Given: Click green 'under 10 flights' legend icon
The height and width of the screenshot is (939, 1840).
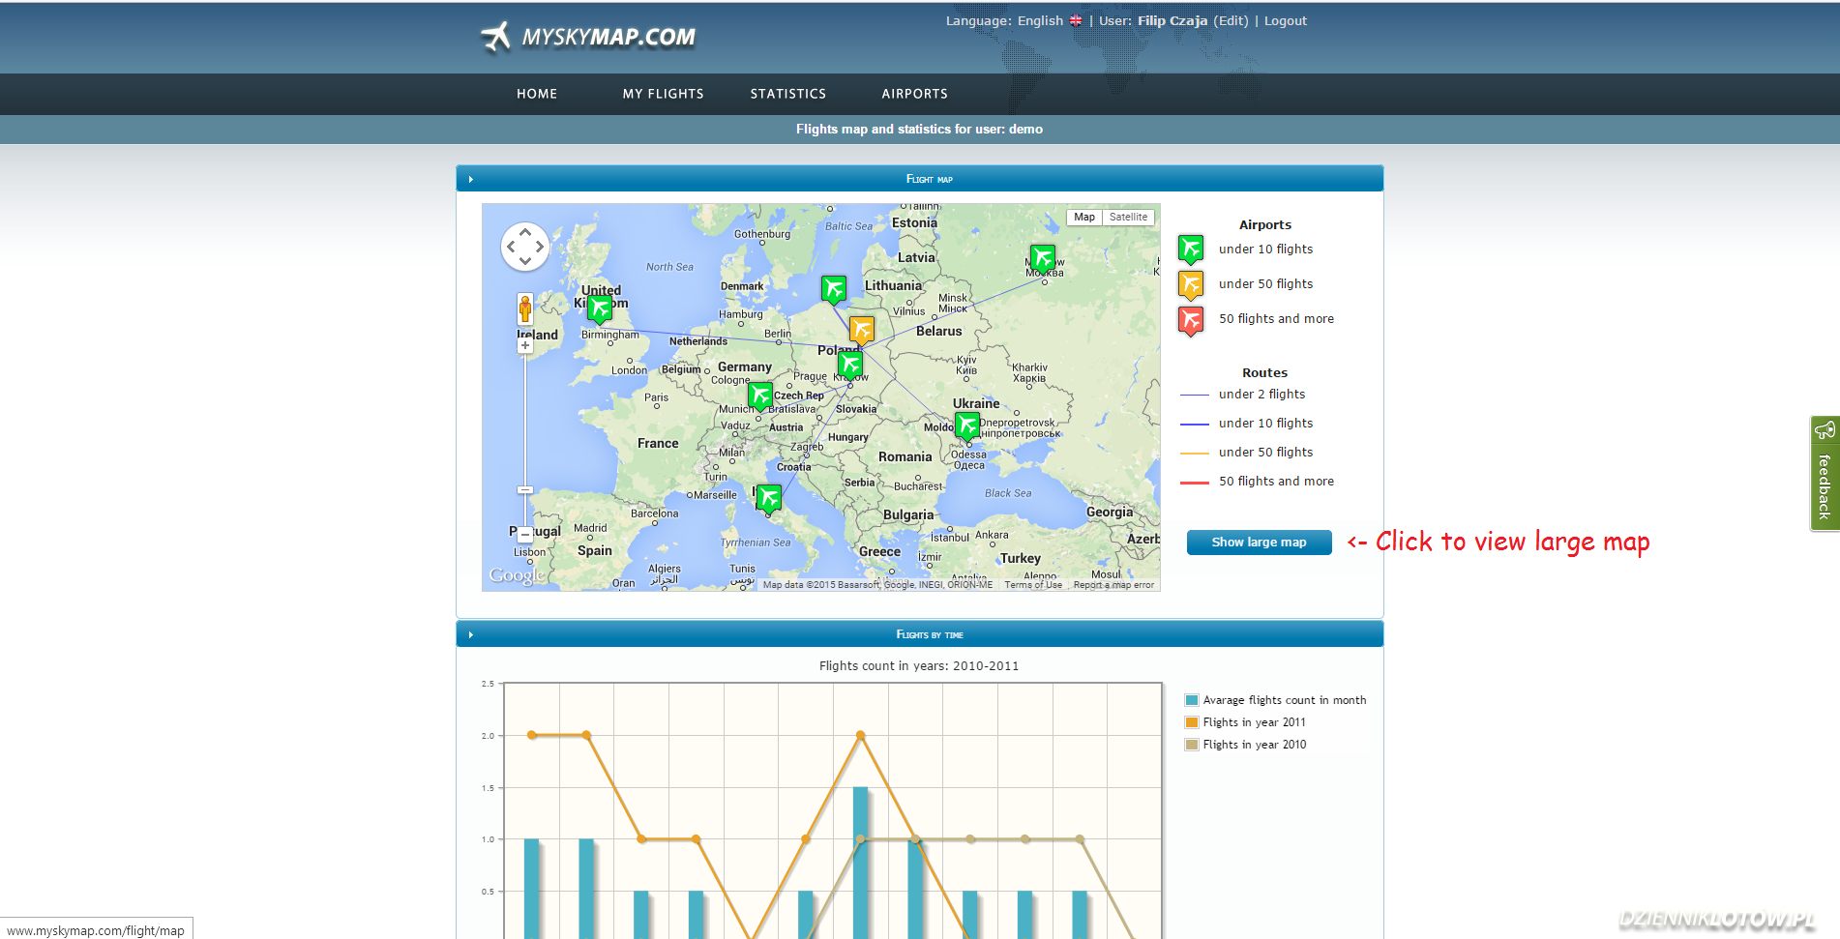Looking at the screenshot, I should pyautogui.click(x=1191, y=249).
